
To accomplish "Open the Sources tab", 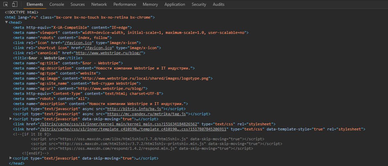I will [78, 4].
